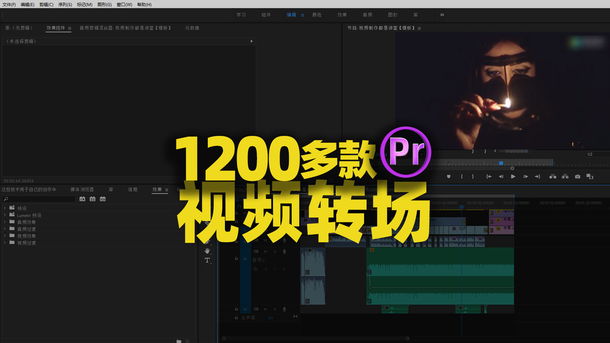Open the 序列(S) menu
Viewport: 610px width, 343px height.
click(x=65, y=4)
